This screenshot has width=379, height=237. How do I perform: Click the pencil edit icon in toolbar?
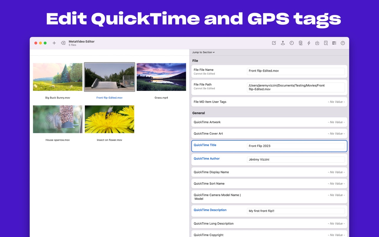[x=274, y=43]
